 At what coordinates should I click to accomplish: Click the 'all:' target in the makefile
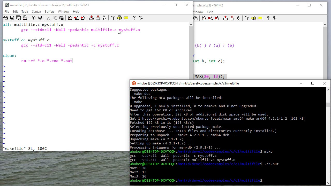coord(7,25)
